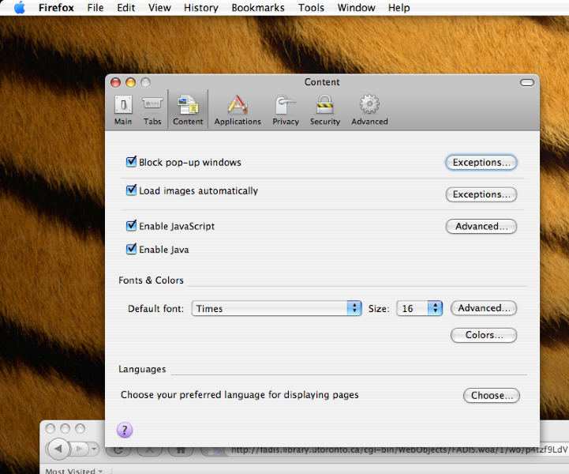Open the Privacy preferences pane
The image size is (569, 474).
click(x=286, y=110)
